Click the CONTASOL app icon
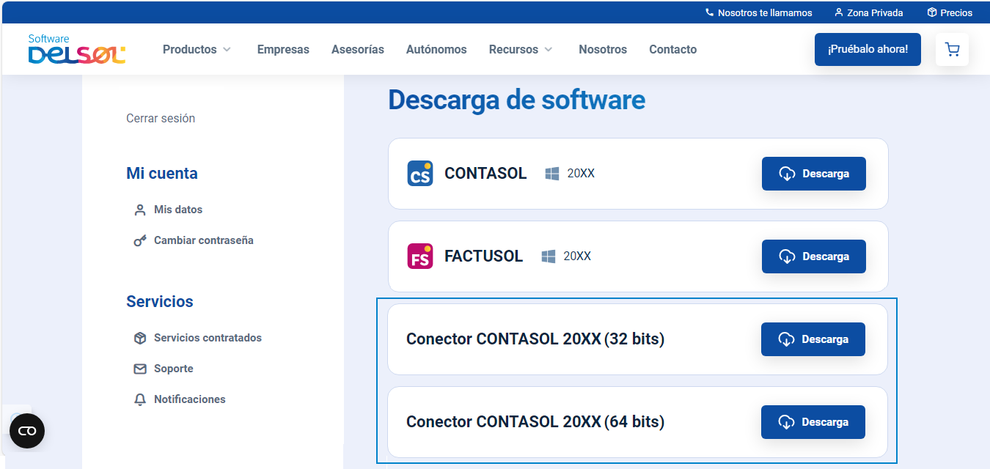The height and width of the screenshot is (469, 990). pos(419,174)
